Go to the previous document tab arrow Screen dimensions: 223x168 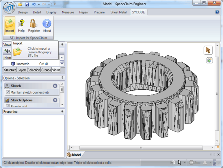click(211, 155)
